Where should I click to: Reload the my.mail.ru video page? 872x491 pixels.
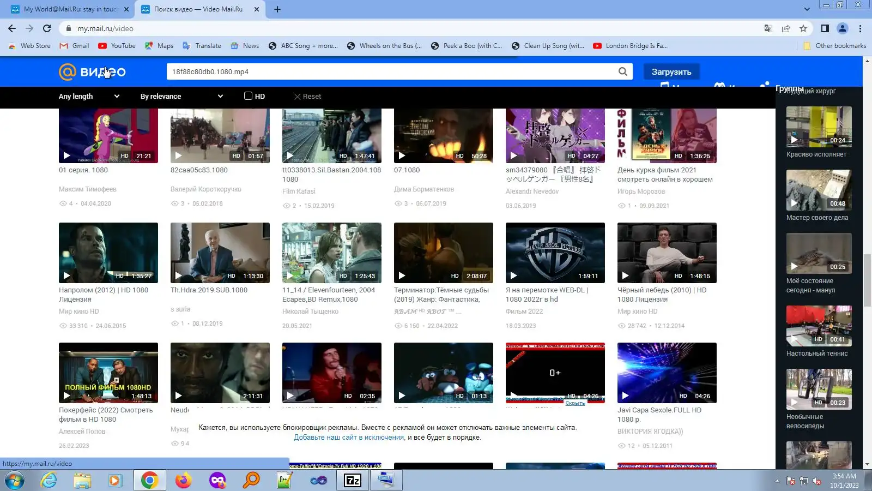(x=47, y=28)
